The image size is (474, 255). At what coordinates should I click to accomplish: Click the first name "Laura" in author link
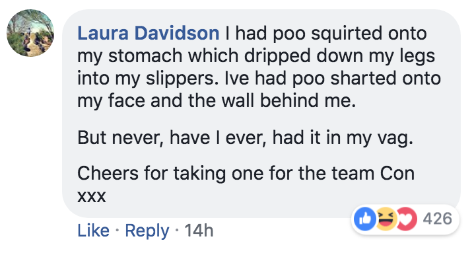(x=103, y=33)
